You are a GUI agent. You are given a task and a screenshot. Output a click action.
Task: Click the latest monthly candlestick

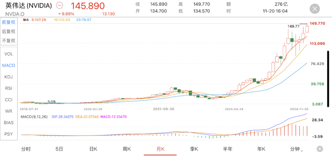pos(307,29)
